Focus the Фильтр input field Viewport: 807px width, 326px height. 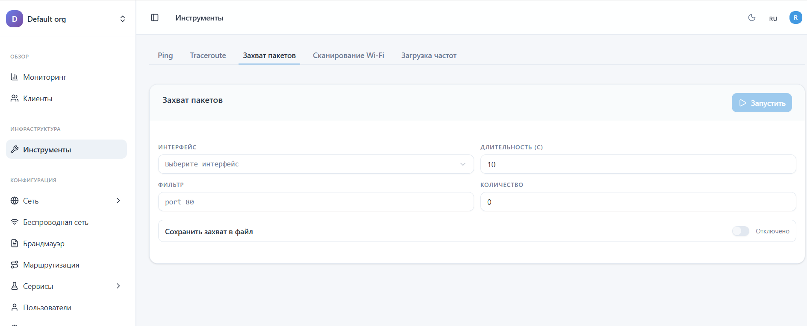(x=315, y=202)
